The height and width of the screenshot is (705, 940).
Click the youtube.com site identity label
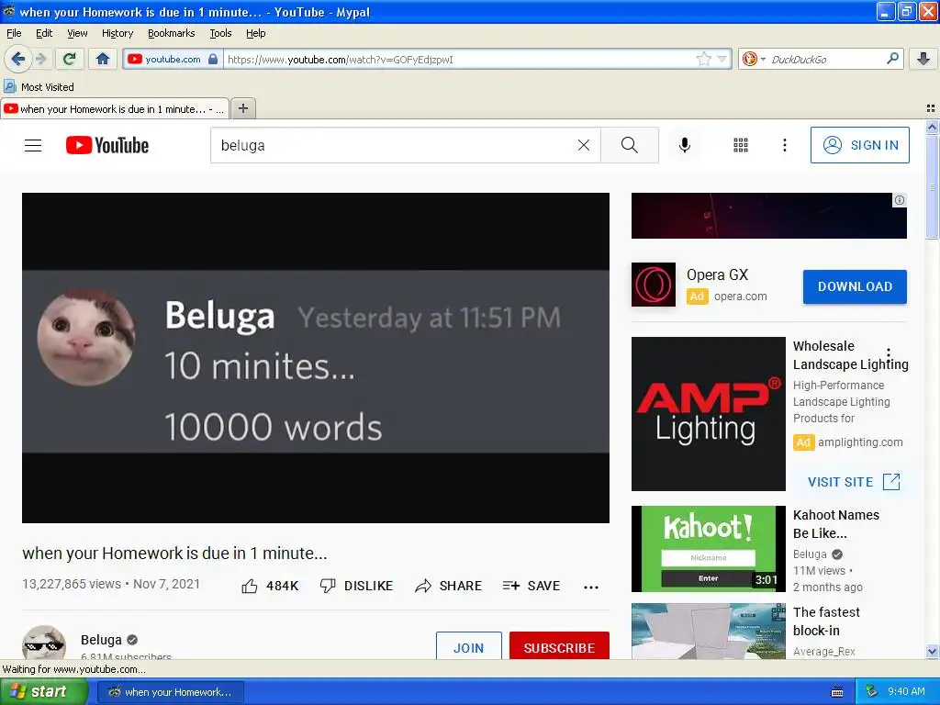point(173,59)
